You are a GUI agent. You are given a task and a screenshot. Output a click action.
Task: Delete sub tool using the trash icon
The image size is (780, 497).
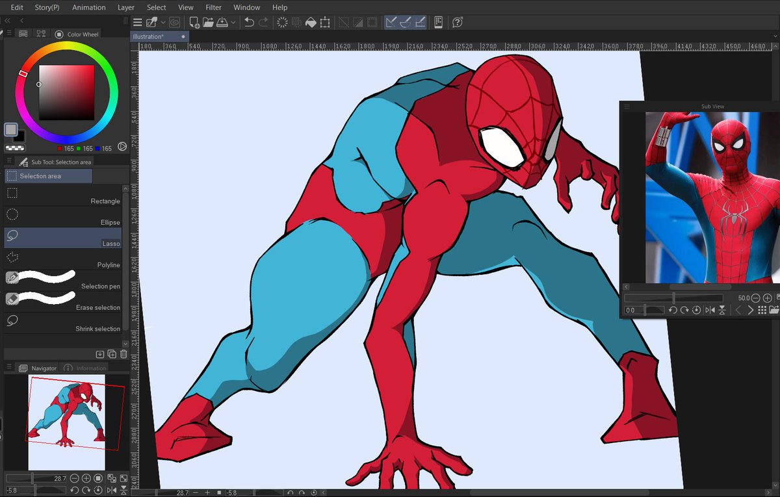[123, 354]
